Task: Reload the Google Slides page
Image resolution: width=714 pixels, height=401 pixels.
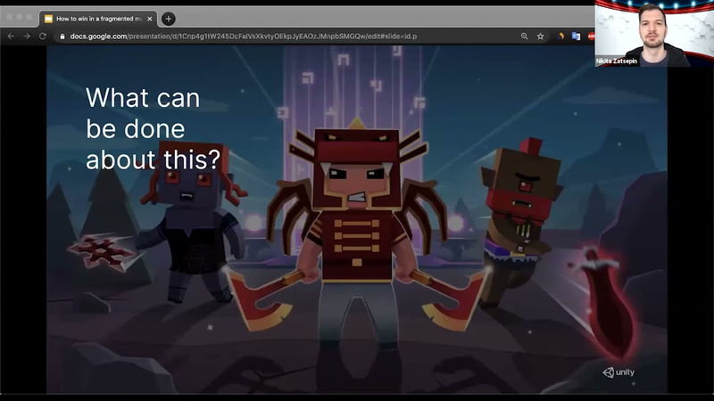Action: pyautogui.click(x=43, y=37)
